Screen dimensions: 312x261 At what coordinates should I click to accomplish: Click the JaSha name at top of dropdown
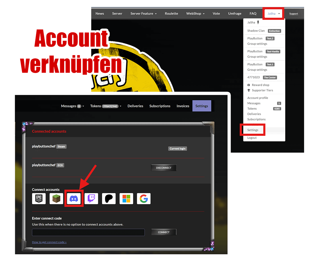[x=251, y=22]
